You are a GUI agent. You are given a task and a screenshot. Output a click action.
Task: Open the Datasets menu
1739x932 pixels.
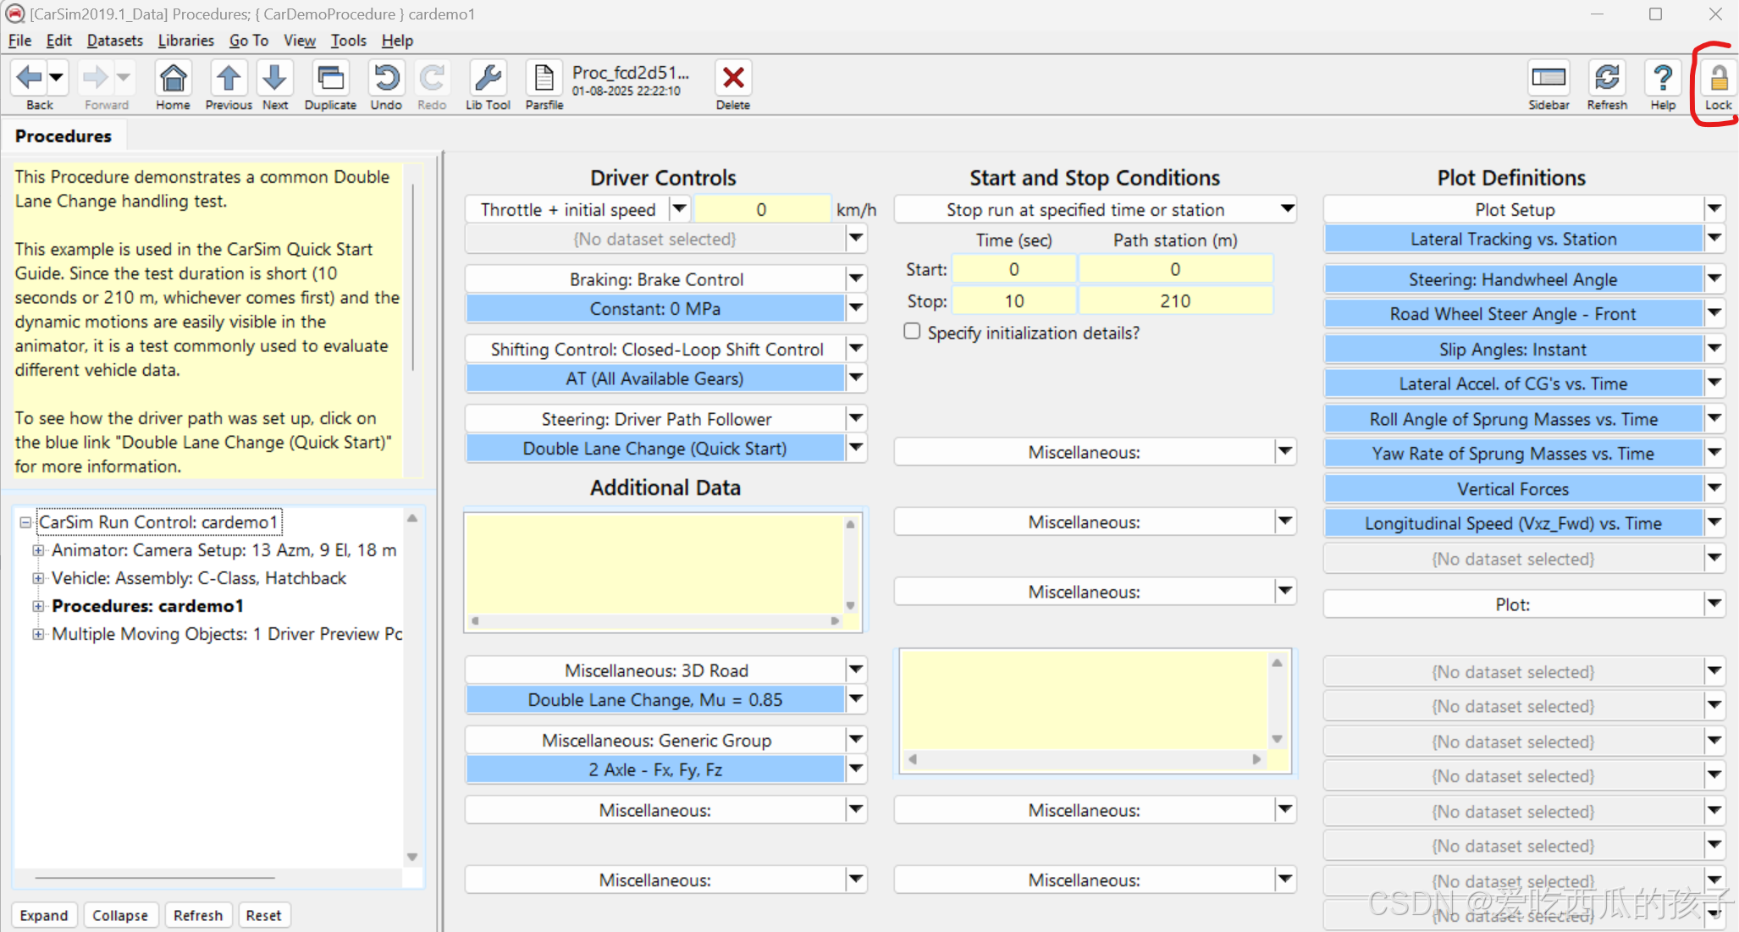[114, 41]
